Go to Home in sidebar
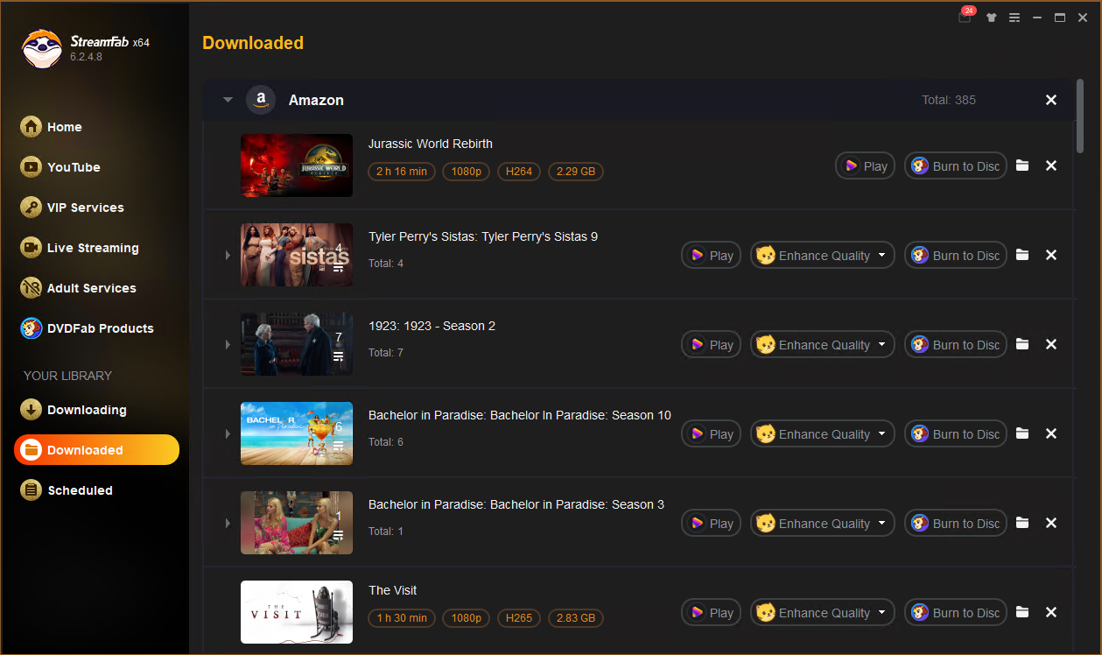The width and height of the screenshot is (1102, 655). [x=52, y=127]
